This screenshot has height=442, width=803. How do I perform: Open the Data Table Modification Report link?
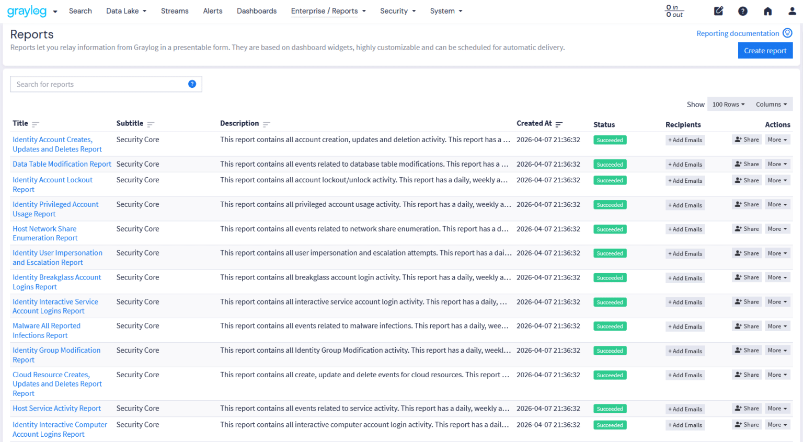pos(62,164)
